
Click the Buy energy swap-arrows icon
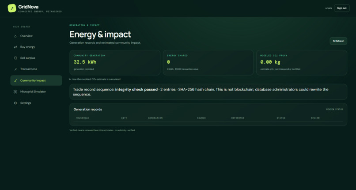(x=15, y=47)
